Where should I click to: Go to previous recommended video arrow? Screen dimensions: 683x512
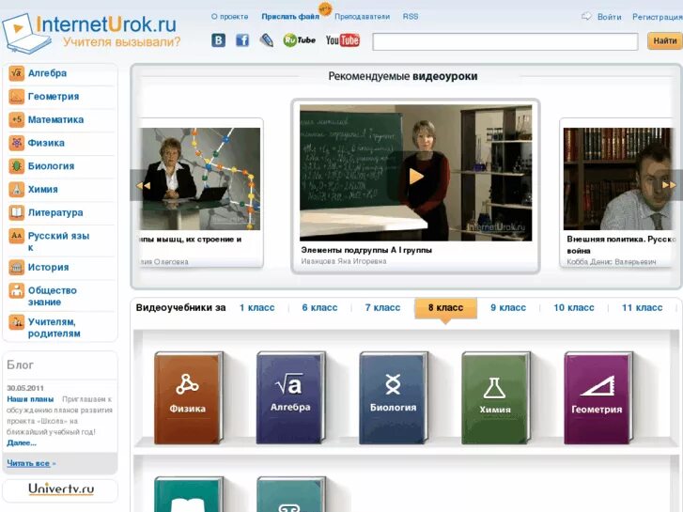143,185
